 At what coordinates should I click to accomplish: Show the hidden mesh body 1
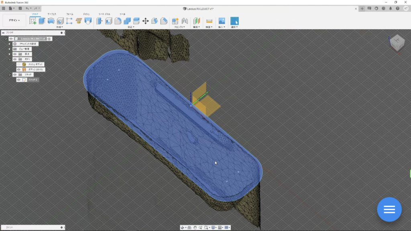point(18,64)
